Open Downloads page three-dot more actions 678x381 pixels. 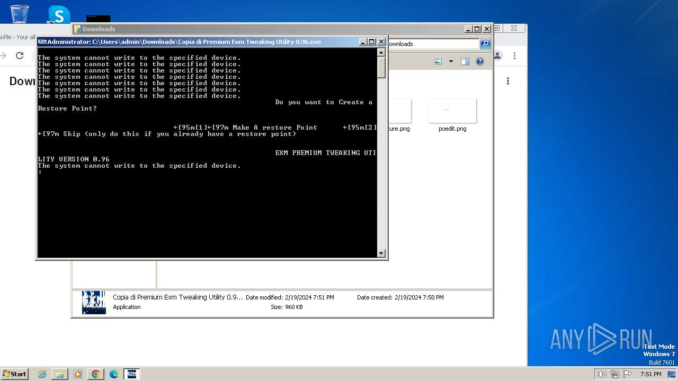point(508,81)
